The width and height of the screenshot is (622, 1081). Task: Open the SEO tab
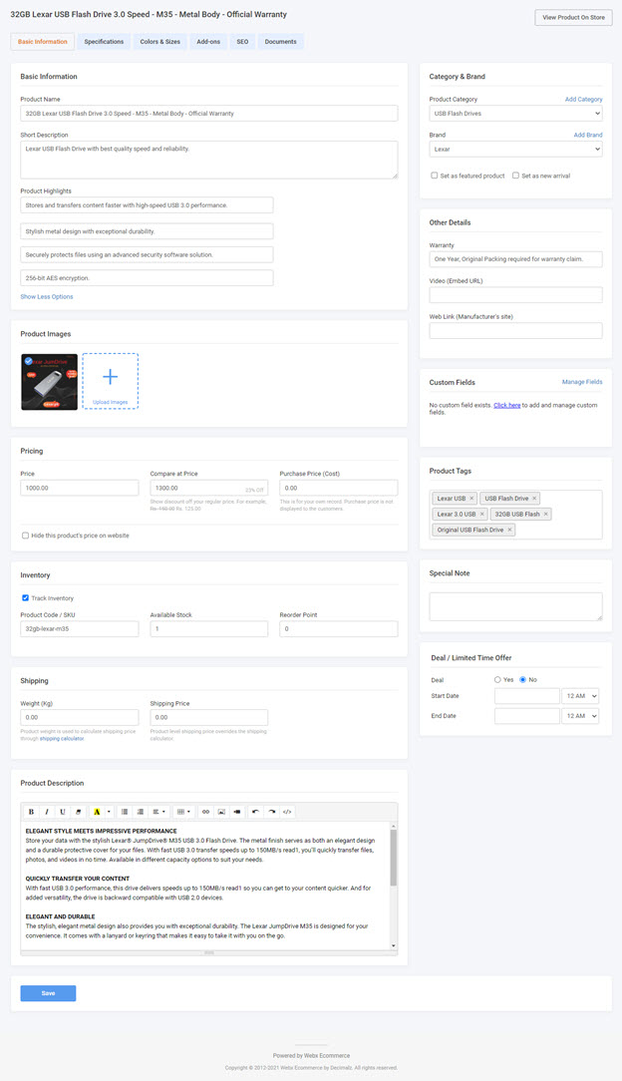click(x=242, y=41)
